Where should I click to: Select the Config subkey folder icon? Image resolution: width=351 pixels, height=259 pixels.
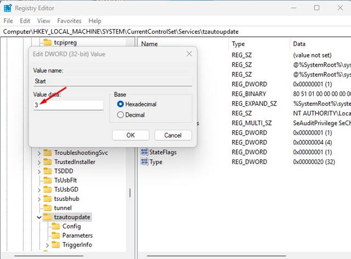(x=55, y=226)
